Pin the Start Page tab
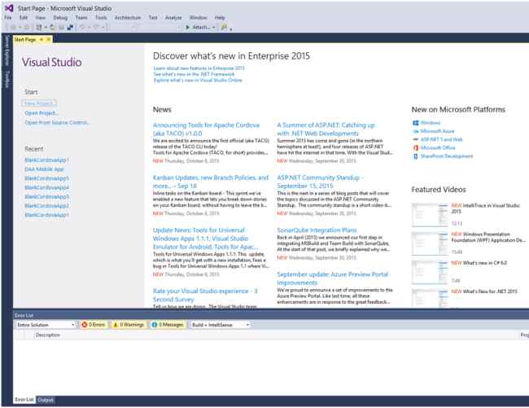529x408 pixels. coord(42,40)
